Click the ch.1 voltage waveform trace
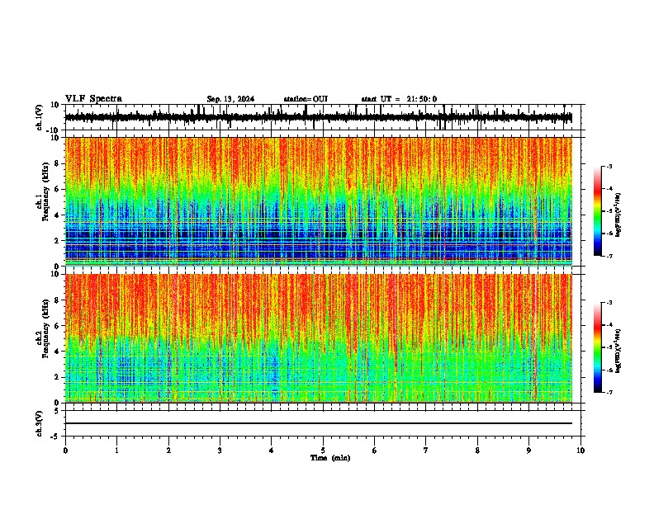The width and height of the screenshot is (654, 505). pos(318,117)
